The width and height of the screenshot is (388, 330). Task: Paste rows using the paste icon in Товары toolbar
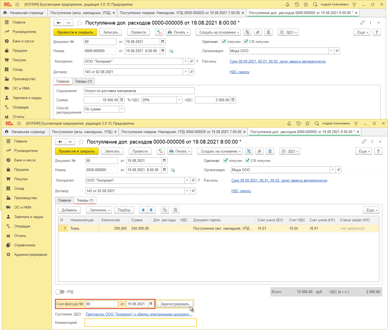tap(175, 210)
